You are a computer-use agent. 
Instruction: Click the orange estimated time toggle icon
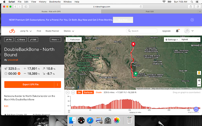point(19,73)
